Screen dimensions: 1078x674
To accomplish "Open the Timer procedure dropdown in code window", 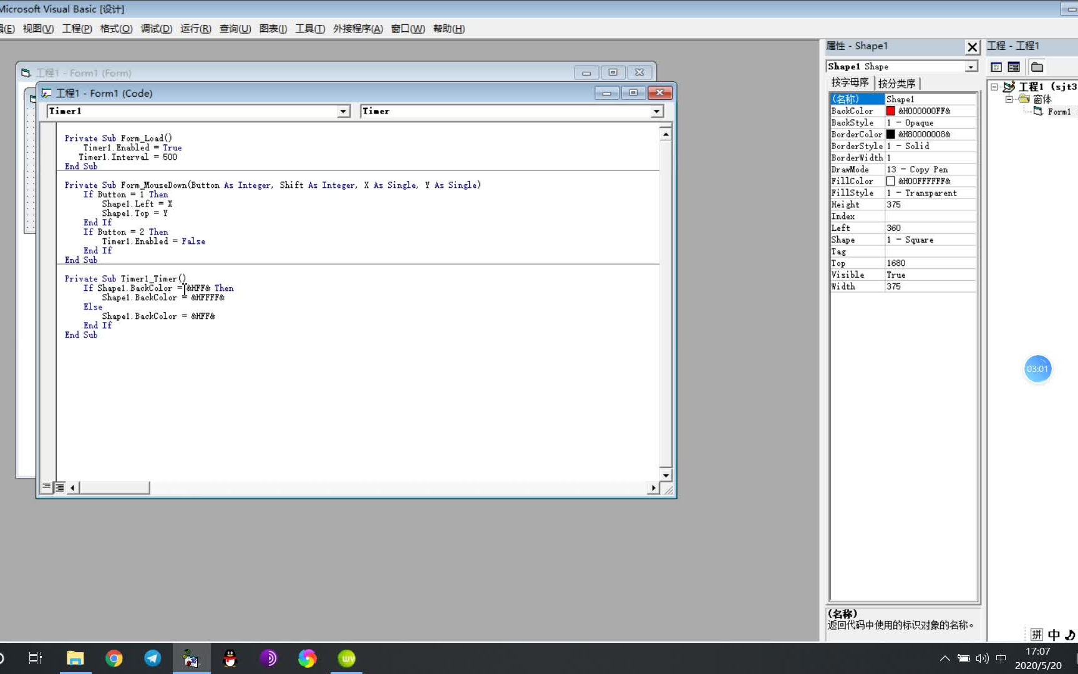I will tap(656, 111).
